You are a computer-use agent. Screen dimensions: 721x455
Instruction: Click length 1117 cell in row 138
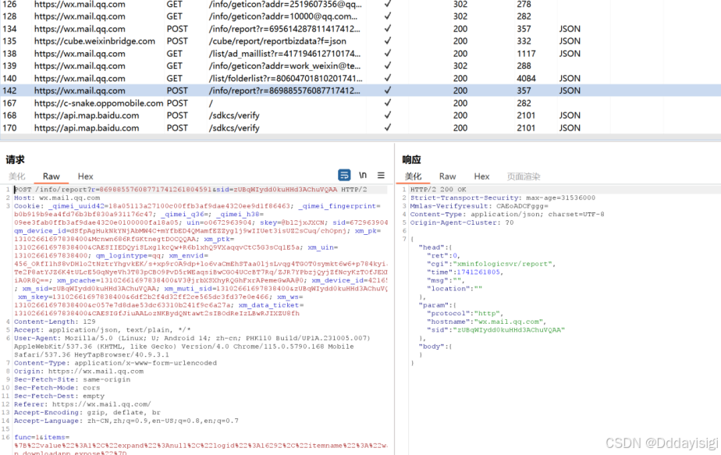[x=526, y=53]
